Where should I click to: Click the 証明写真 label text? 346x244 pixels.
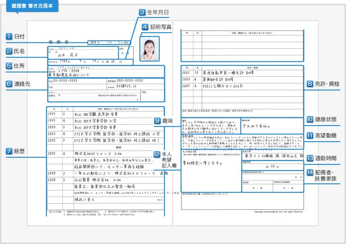[x=161, y=27]
